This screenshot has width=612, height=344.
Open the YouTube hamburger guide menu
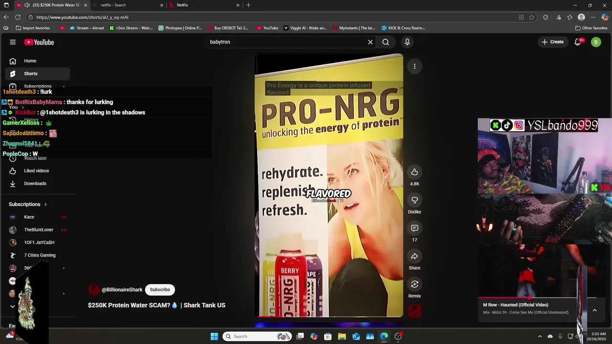click(x=13, y=42)
